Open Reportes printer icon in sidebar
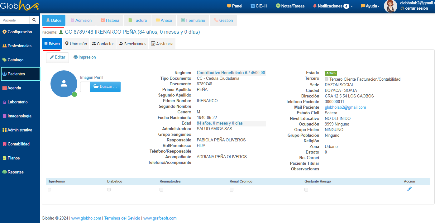Image resolution: width=435 pixels, height=223 pixels. pyautogui.click(x=5, y=172)
